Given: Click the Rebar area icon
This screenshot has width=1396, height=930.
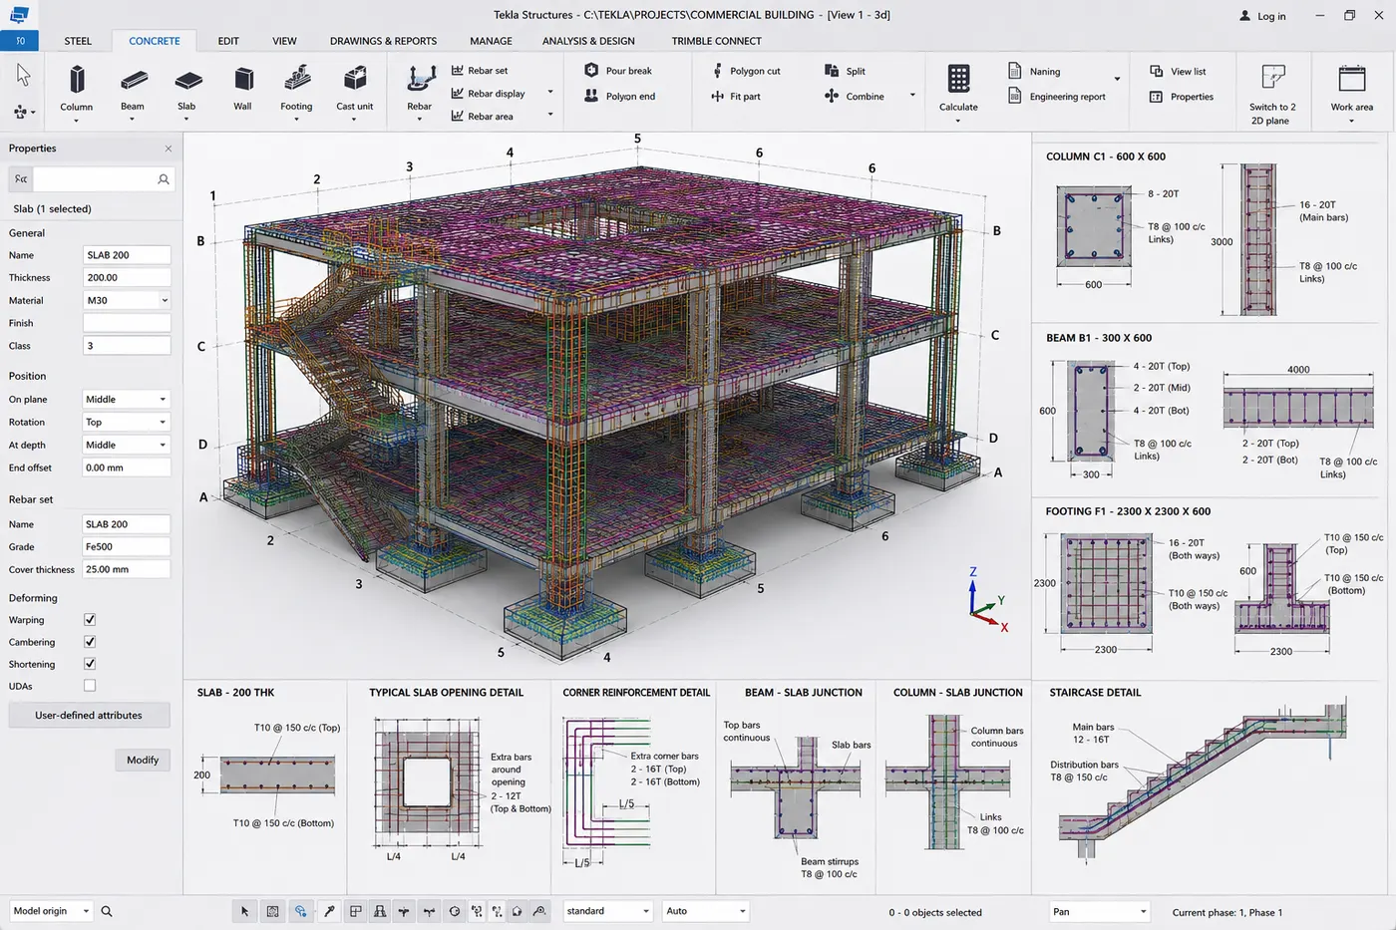Looking at the screenshot, I should (458, 117).
